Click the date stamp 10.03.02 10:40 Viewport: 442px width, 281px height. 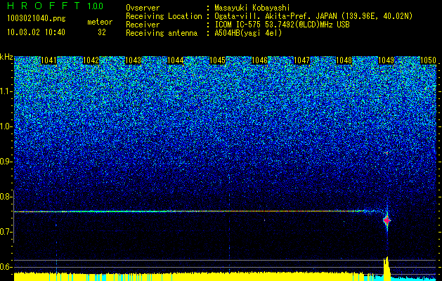tap(36, 32)
